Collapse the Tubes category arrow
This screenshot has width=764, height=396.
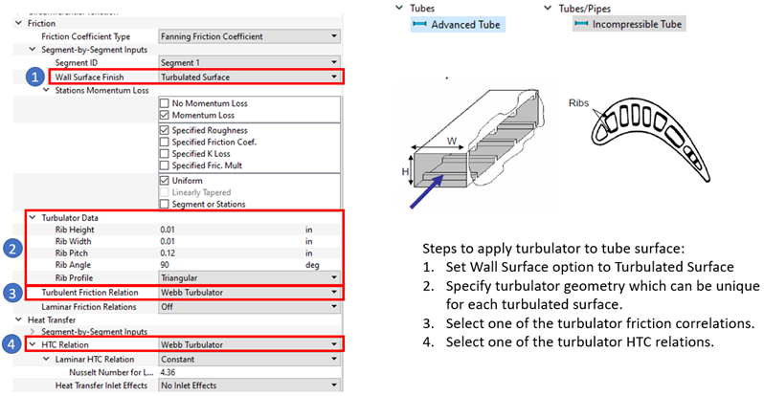tap(401, 8)
